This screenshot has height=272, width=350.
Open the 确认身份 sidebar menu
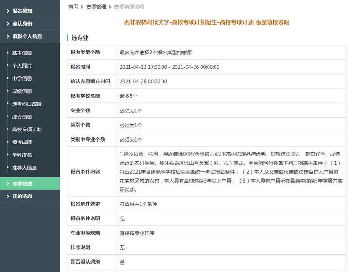(30, 23)
